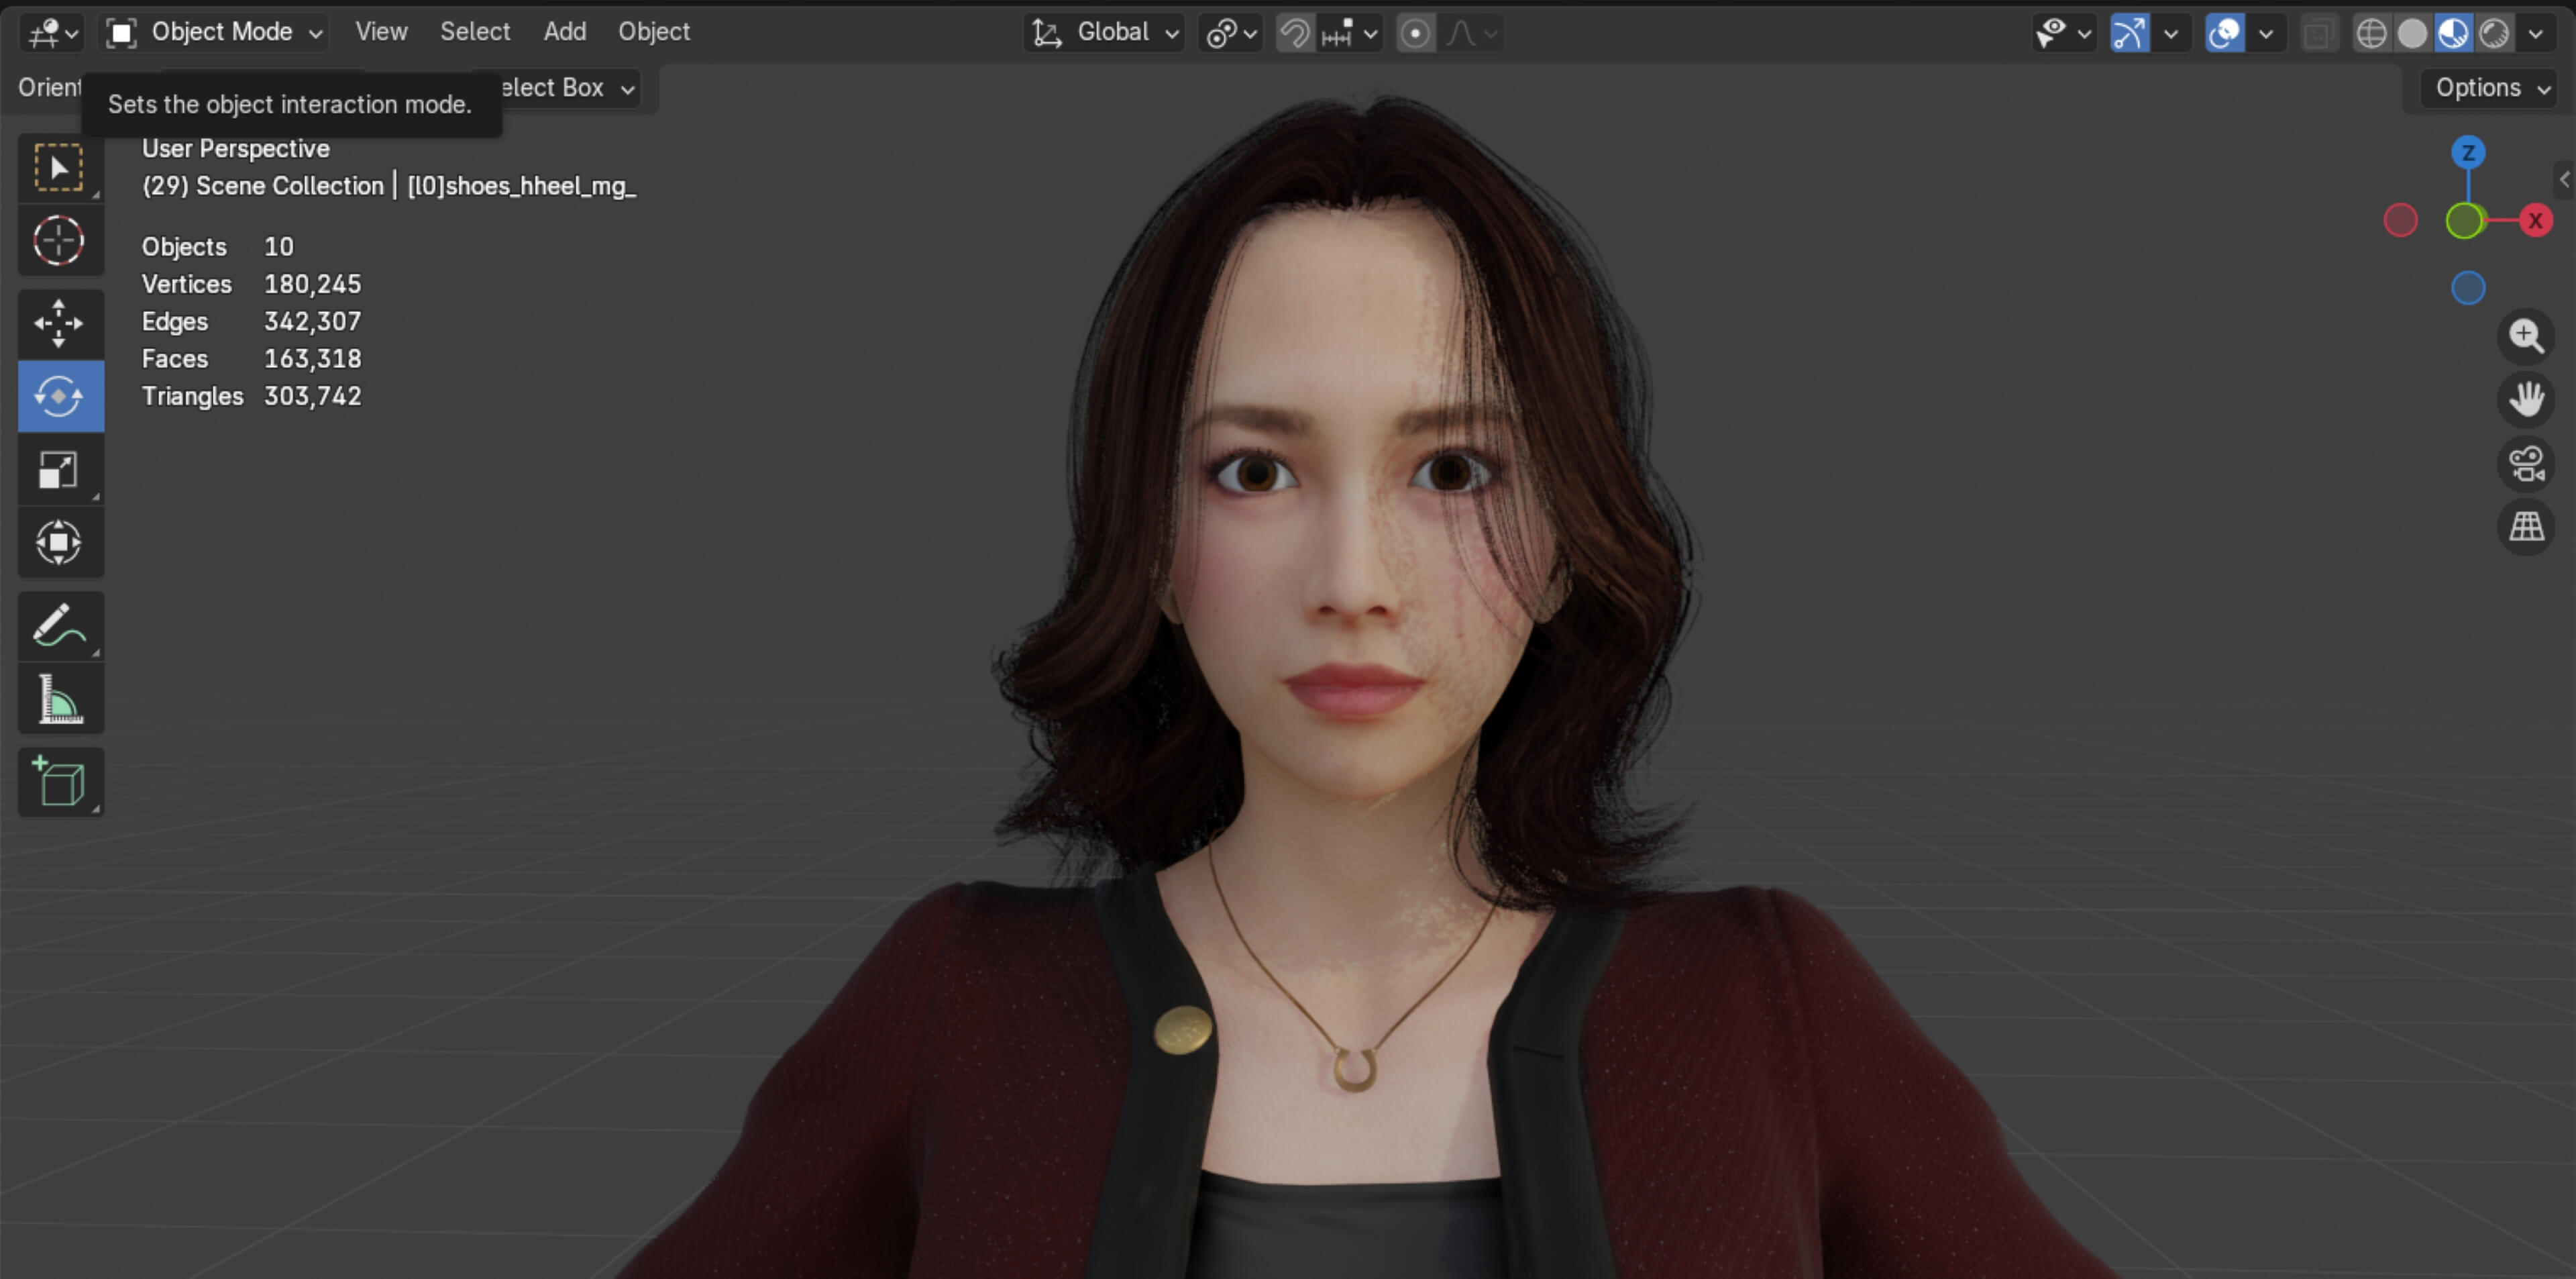Click the negative Z blue gizmo circle
Viewport: 2576px width, 1279px height.
pos(2468,288)
